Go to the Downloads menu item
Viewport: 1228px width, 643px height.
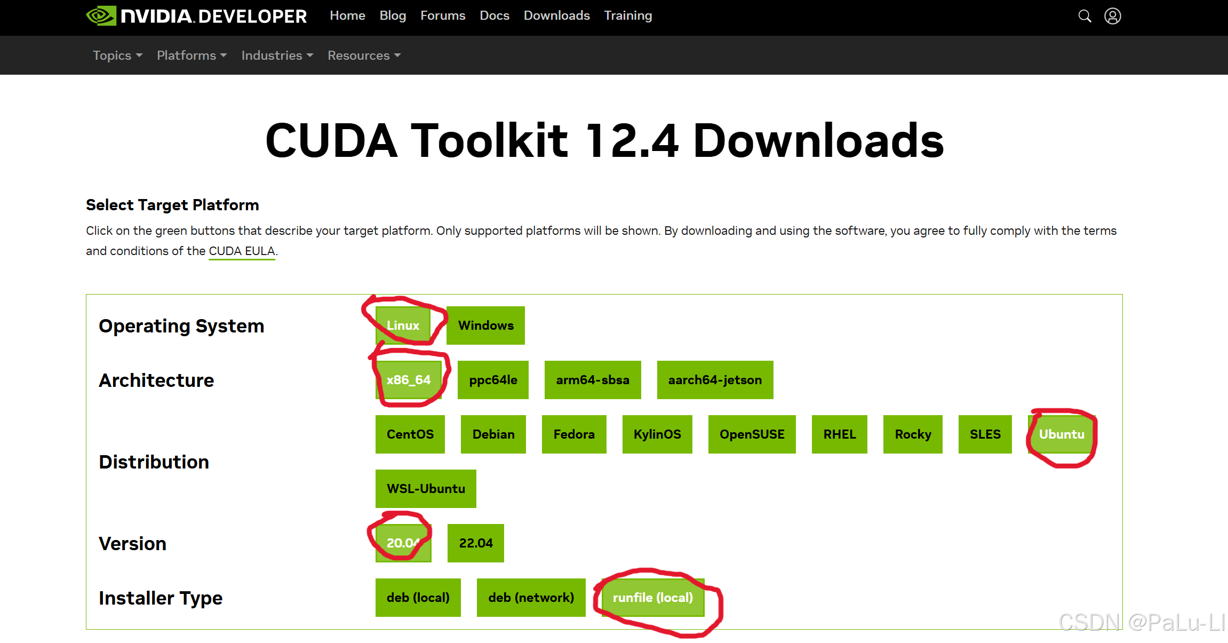(x=556, y=15)
